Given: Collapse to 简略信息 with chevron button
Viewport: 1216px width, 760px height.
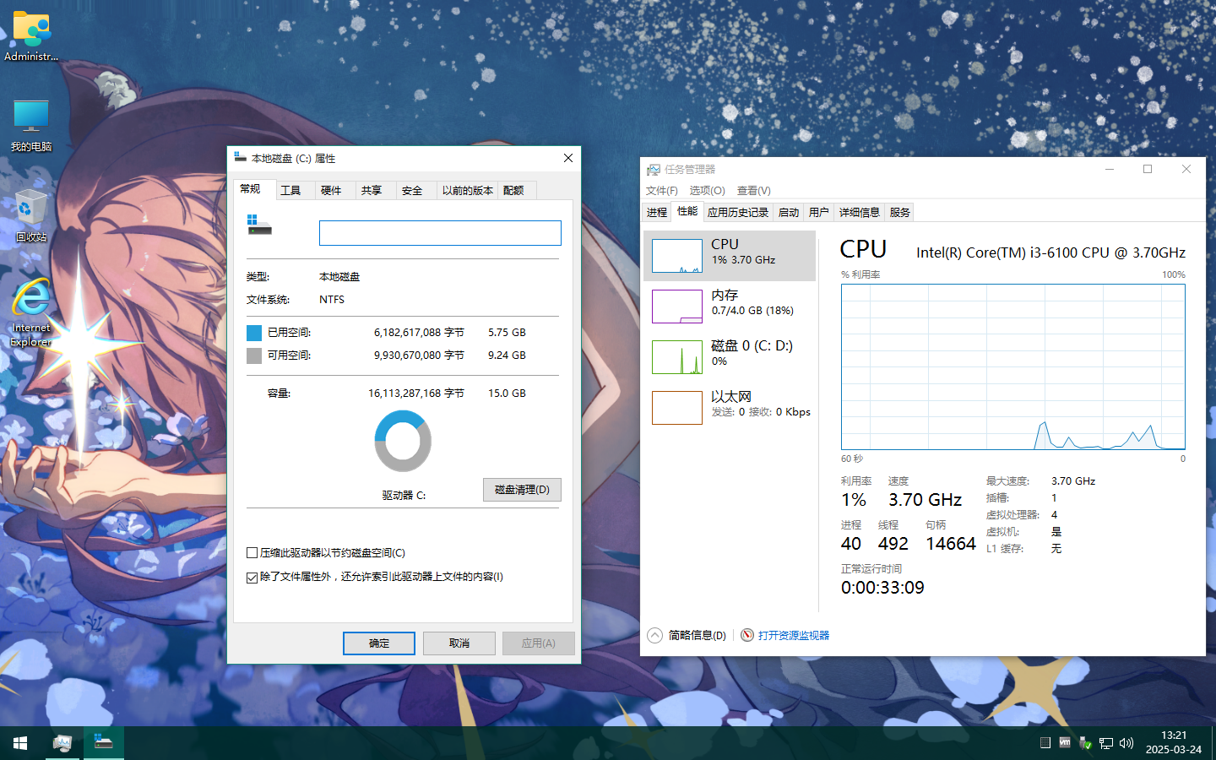Looking at the screenshot, I should click(655, 635).
